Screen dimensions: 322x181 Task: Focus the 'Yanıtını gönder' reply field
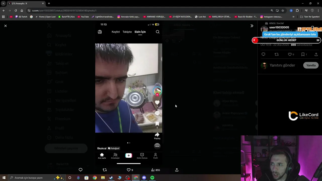pyautogui.click(x=282, y=65)
